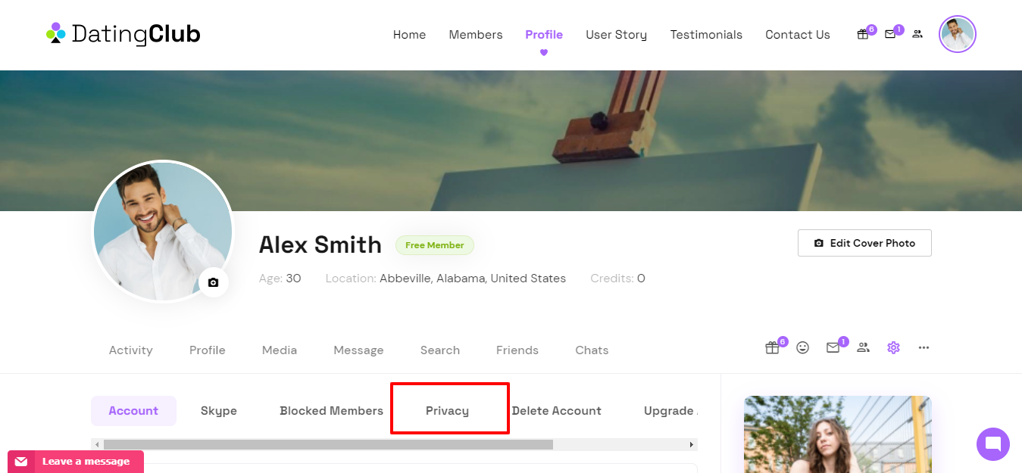Go to Members in the navigation menu
Viewport: 1022px width, 473px height.
coord(476,35)
